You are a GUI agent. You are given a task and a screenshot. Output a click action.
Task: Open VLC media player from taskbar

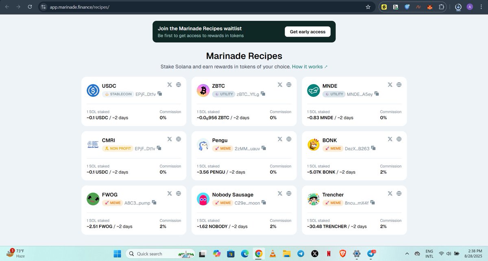(x=272, y=254)
